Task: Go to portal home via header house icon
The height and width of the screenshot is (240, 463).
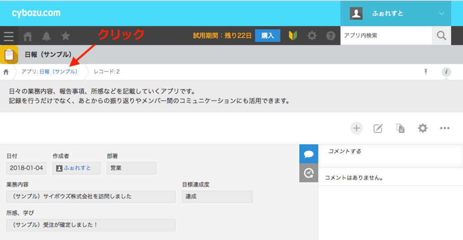Action: tap(28, 36)
